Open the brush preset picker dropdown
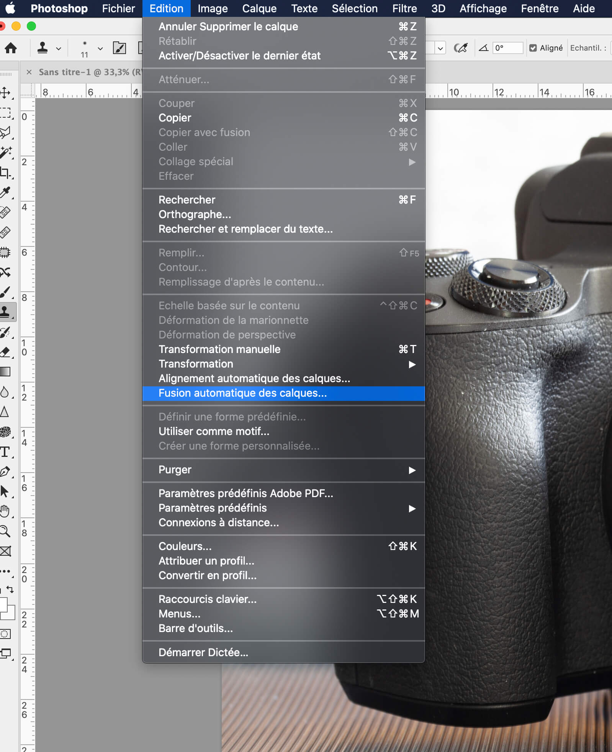The image size is (612, 752). click(100, 49)
